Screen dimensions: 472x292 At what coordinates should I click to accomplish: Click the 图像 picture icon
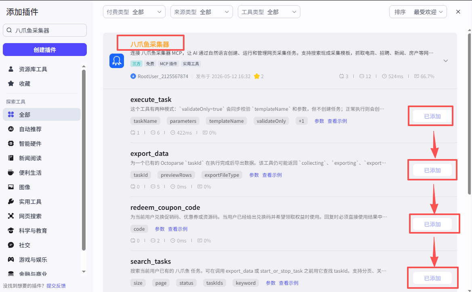click(11, 187)
